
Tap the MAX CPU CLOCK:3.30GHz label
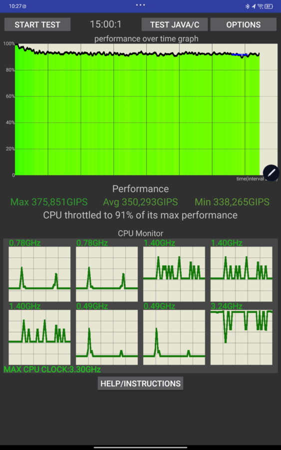point(52,369)
